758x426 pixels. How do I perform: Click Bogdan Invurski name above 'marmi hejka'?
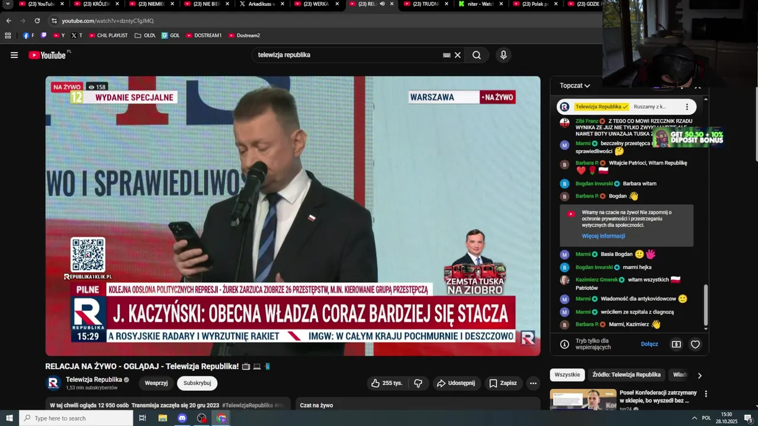(x=595, y=267)
